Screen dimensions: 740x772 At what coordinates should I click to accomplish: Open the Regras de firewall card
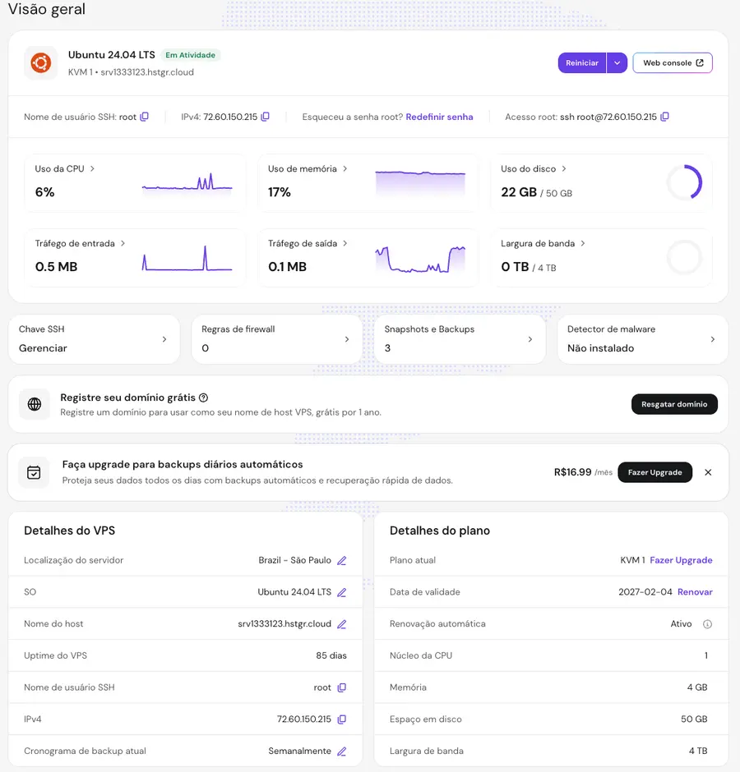point(276,339)
